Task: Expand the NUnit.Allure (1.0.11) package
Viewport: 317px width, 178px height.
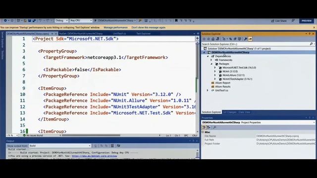Action: 215,75
